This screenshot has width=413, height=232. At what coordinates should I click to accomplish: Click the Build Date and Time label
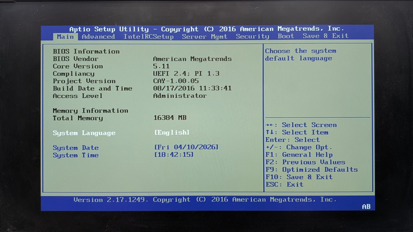pos(93,88)
